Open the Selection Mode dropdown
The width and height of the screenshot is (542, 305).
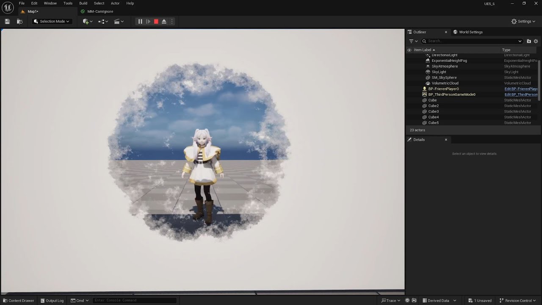(52, 21)
